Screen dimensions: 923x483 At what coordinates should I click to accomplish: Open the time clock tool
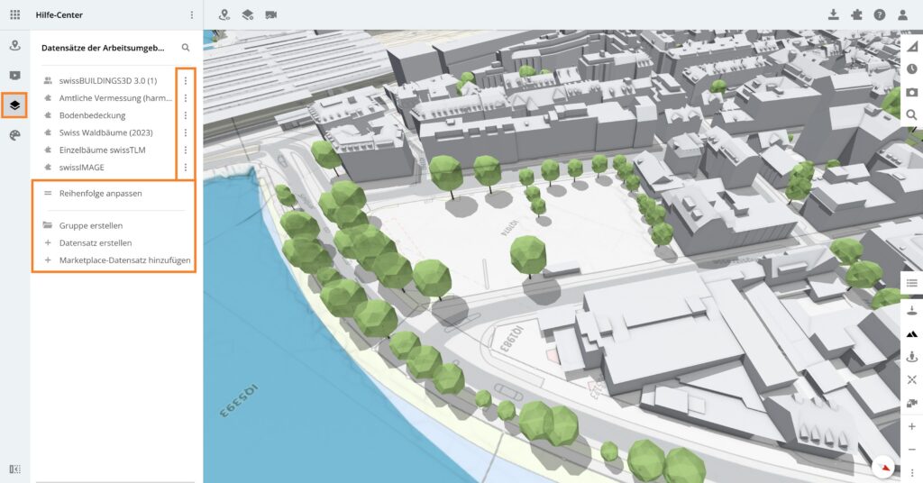911,68
